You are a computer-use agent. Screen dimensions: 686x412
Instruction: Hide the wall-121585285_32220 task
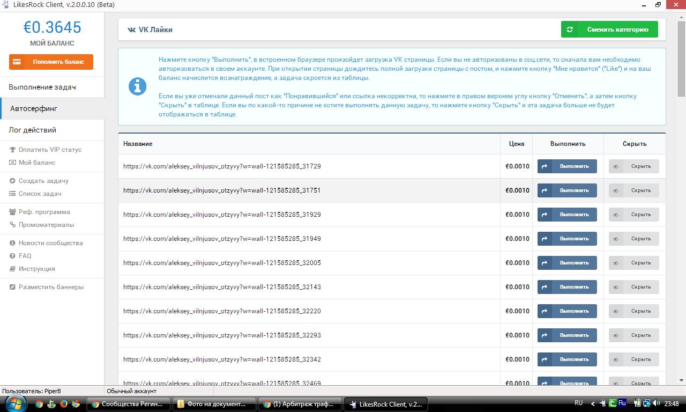pyautogui.click(x=633, y=311)
